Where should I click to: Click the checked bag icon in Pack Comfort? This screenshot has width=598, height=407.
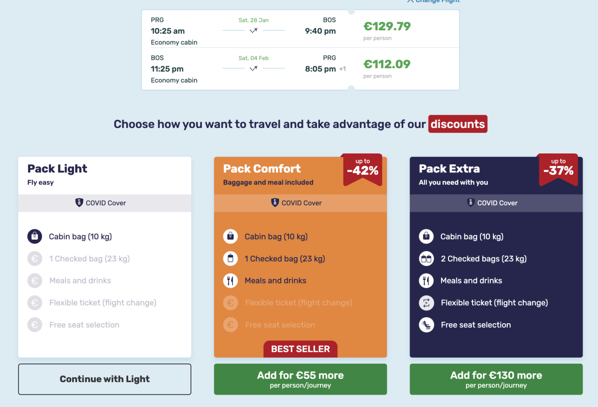[x=230, y=259]
